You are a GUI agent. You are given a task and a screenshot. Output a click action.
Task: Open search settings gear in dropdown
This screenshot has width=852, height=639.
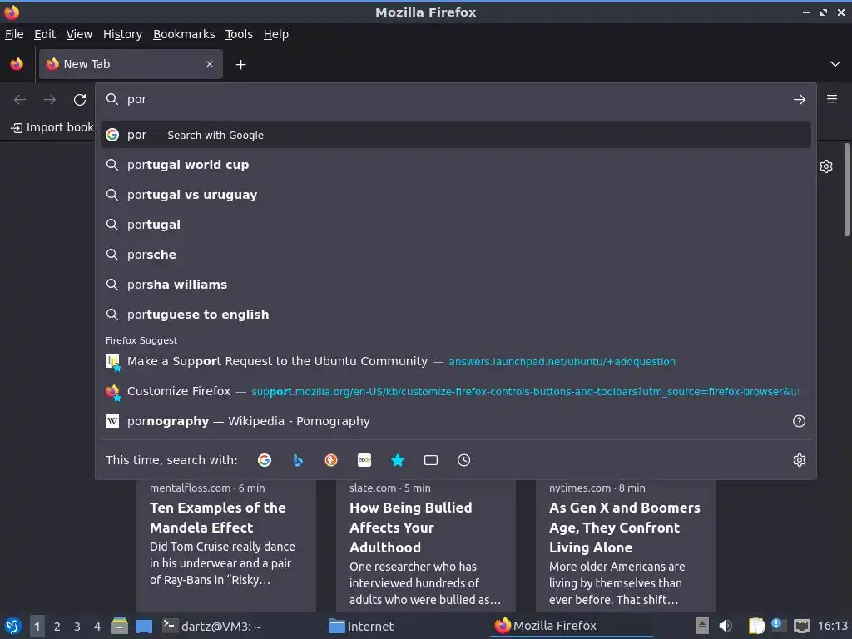(x=800, y=460)
